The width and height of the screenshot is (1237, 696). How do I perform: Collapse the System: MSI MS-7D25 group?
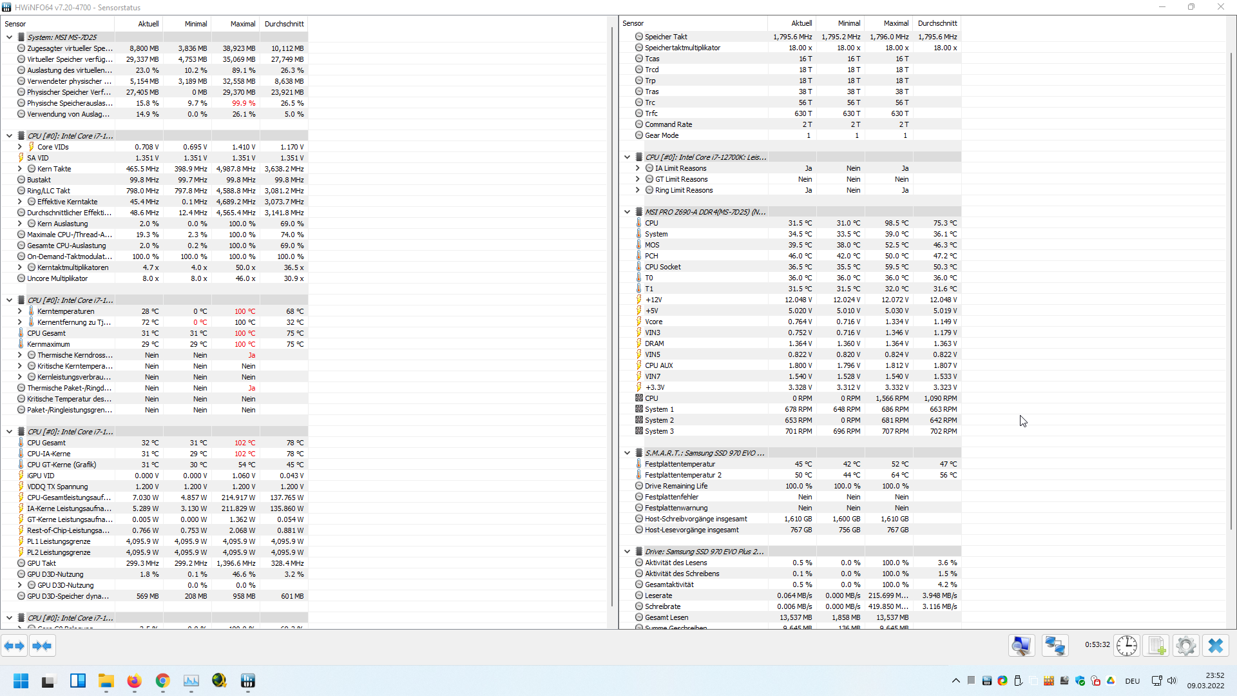pyautogui.click(x=9, y=37)
